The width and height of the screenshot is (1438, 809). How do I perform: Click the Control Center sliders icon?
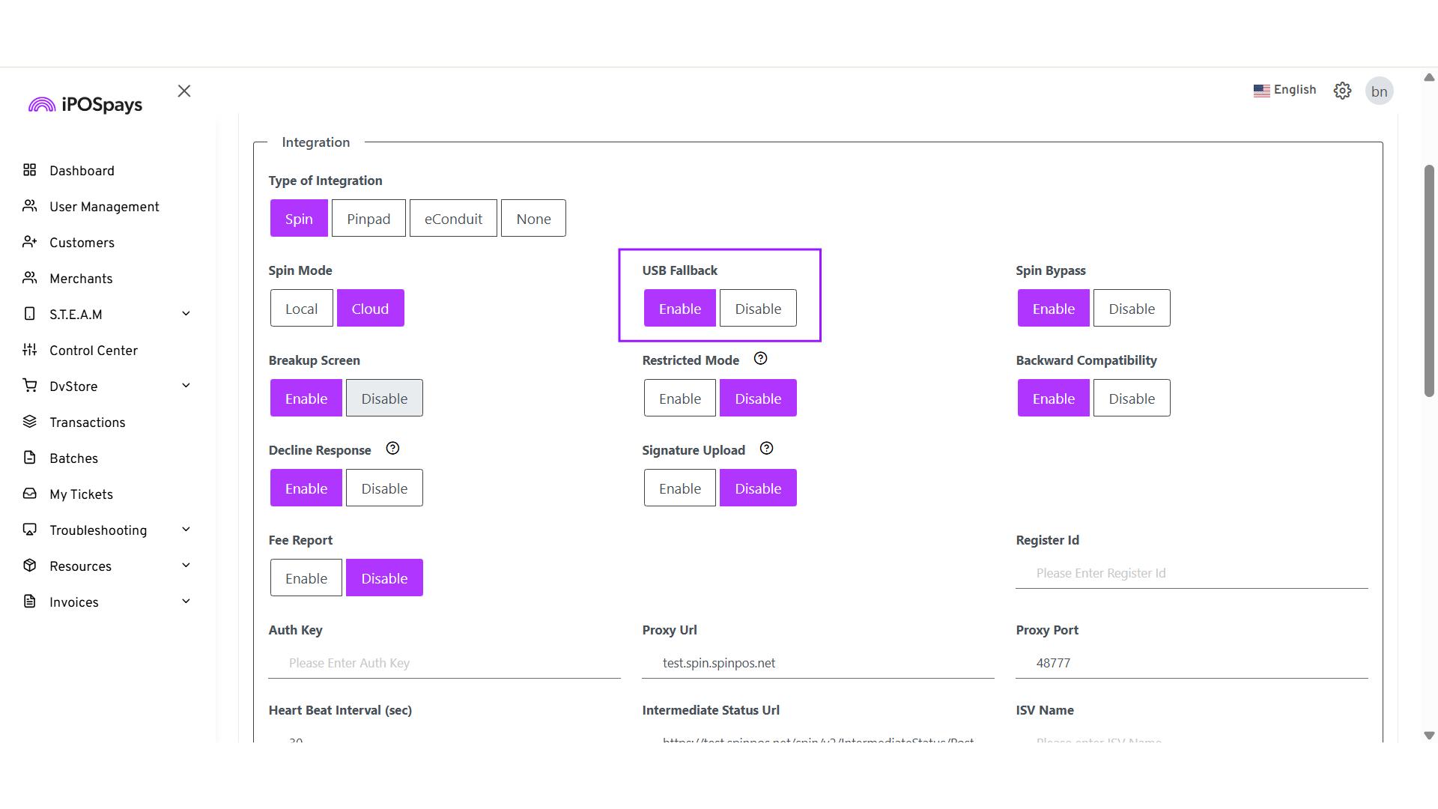(30, 350)
